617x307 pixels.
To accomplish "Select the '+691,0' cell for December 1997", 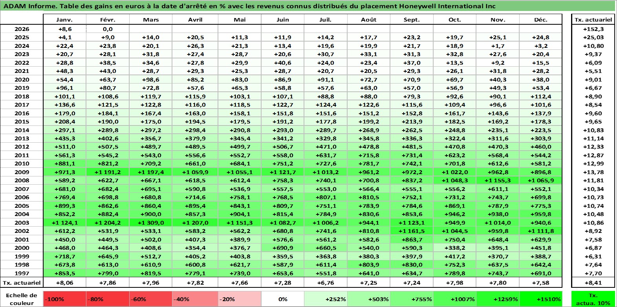I will (x=540, y=273).
